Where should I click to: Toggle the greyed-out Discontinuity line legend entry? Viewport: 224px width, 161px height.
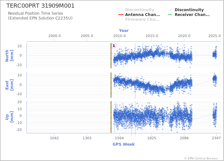[136, 10]
